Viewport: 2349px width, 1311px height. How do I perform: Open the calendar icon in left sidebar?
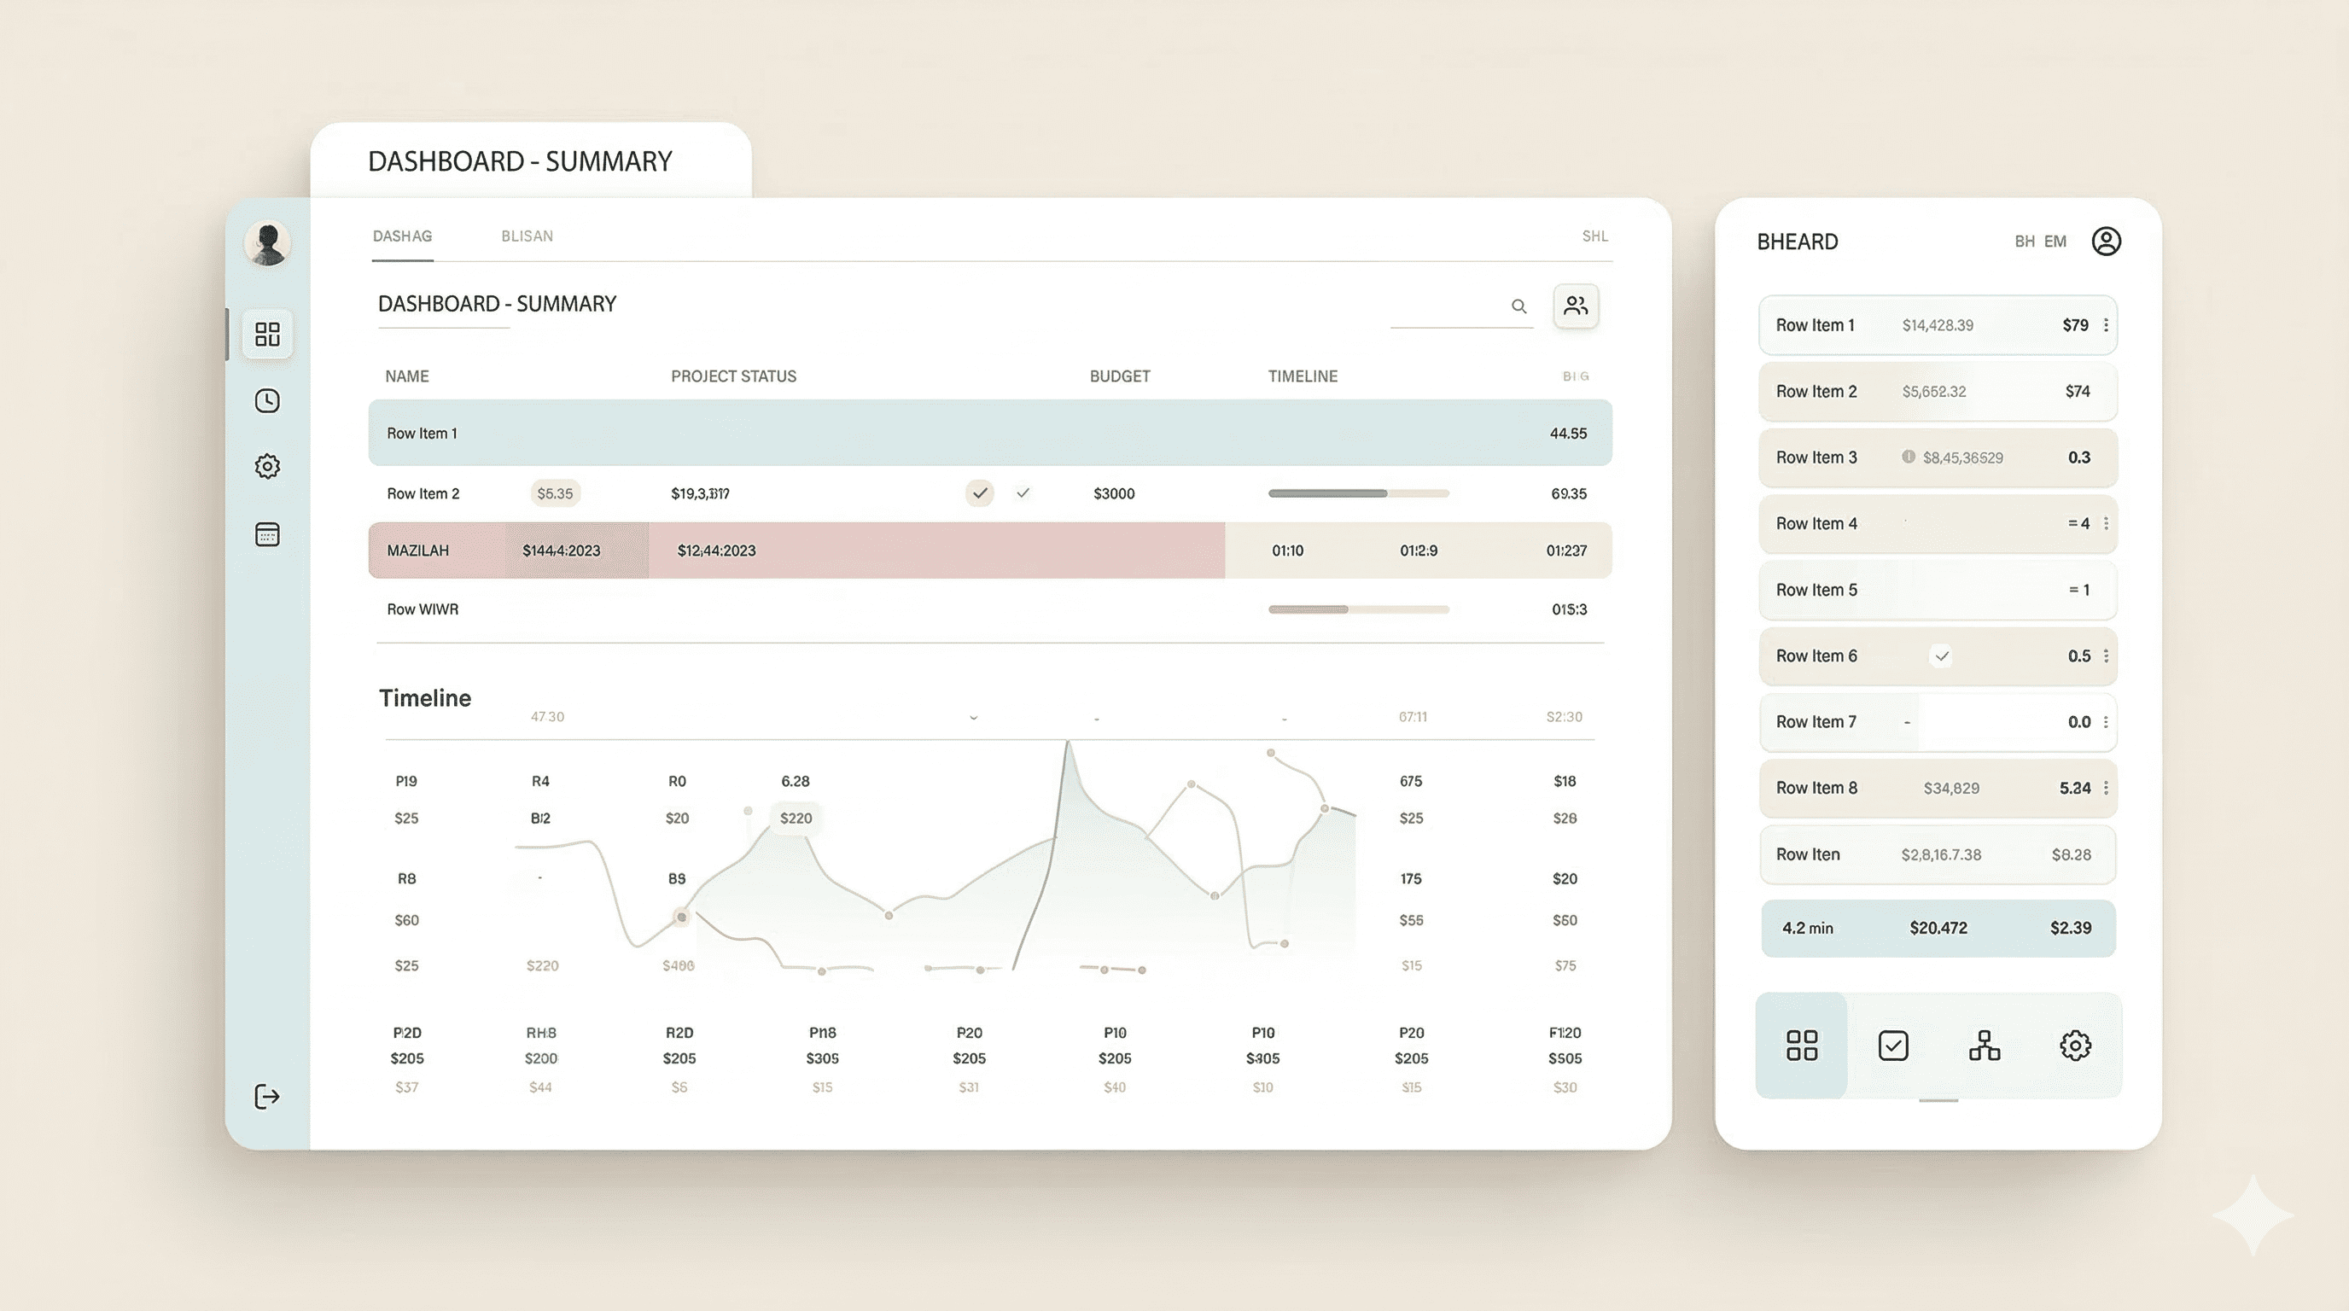pos(267,534)
